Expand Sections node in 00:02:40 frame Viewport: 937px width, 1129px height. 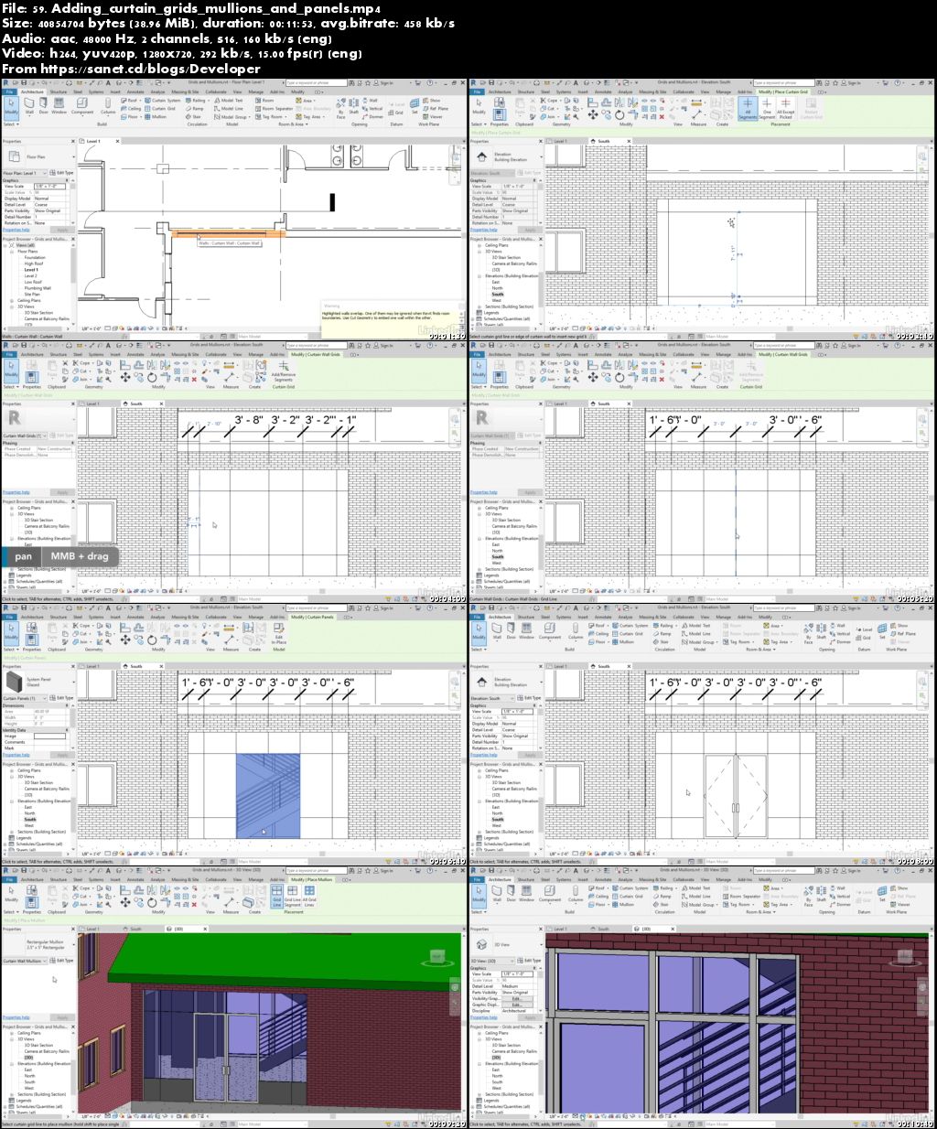[479, 306]
